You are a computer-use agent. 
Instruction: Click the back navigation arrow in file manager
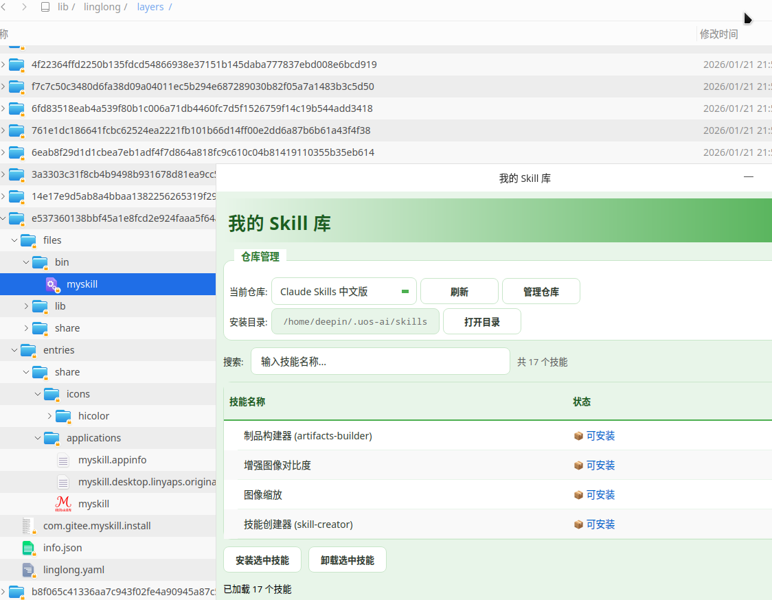tap(3, 7)
